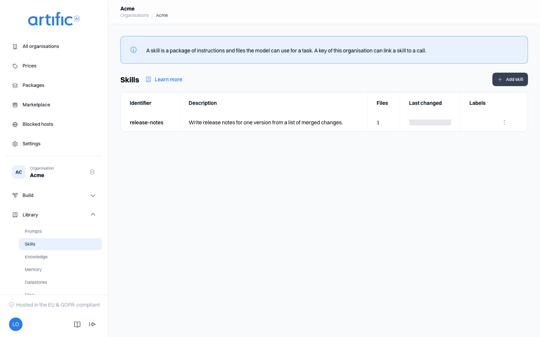Open row actions menu for release-notes
This screenshot has height=337, width=540.
pyautogui.click(x=504, y=122)
